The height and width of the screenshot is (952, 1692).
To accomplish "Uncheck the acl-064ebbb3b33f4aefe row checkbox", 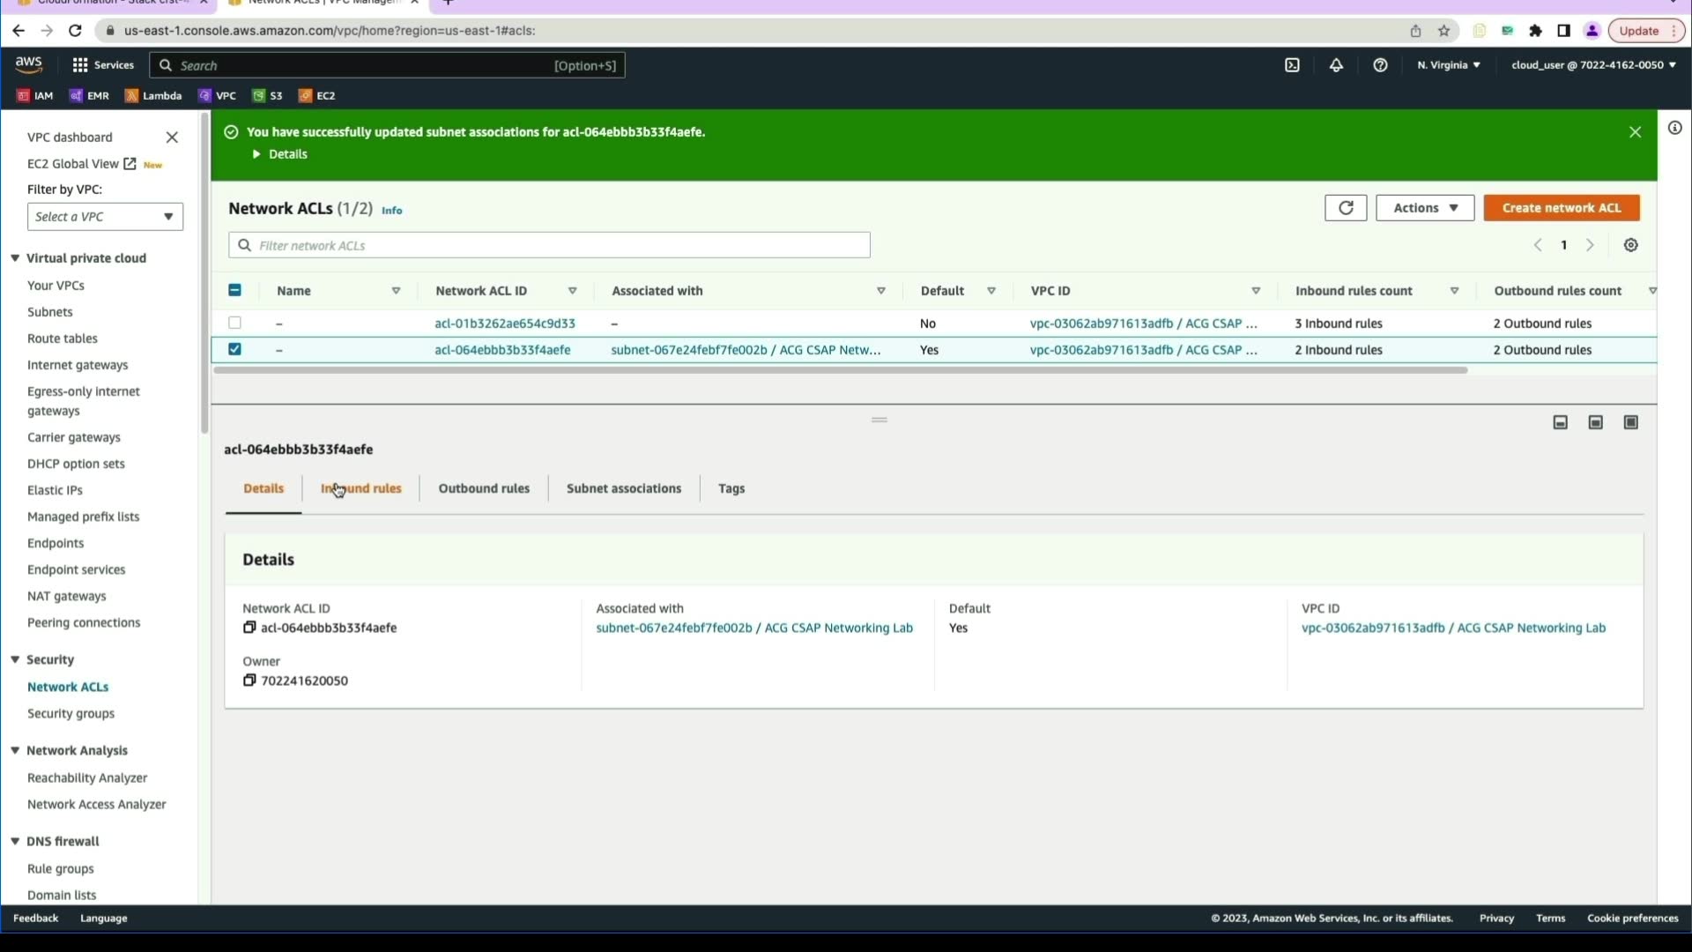I will click(234, 350).
